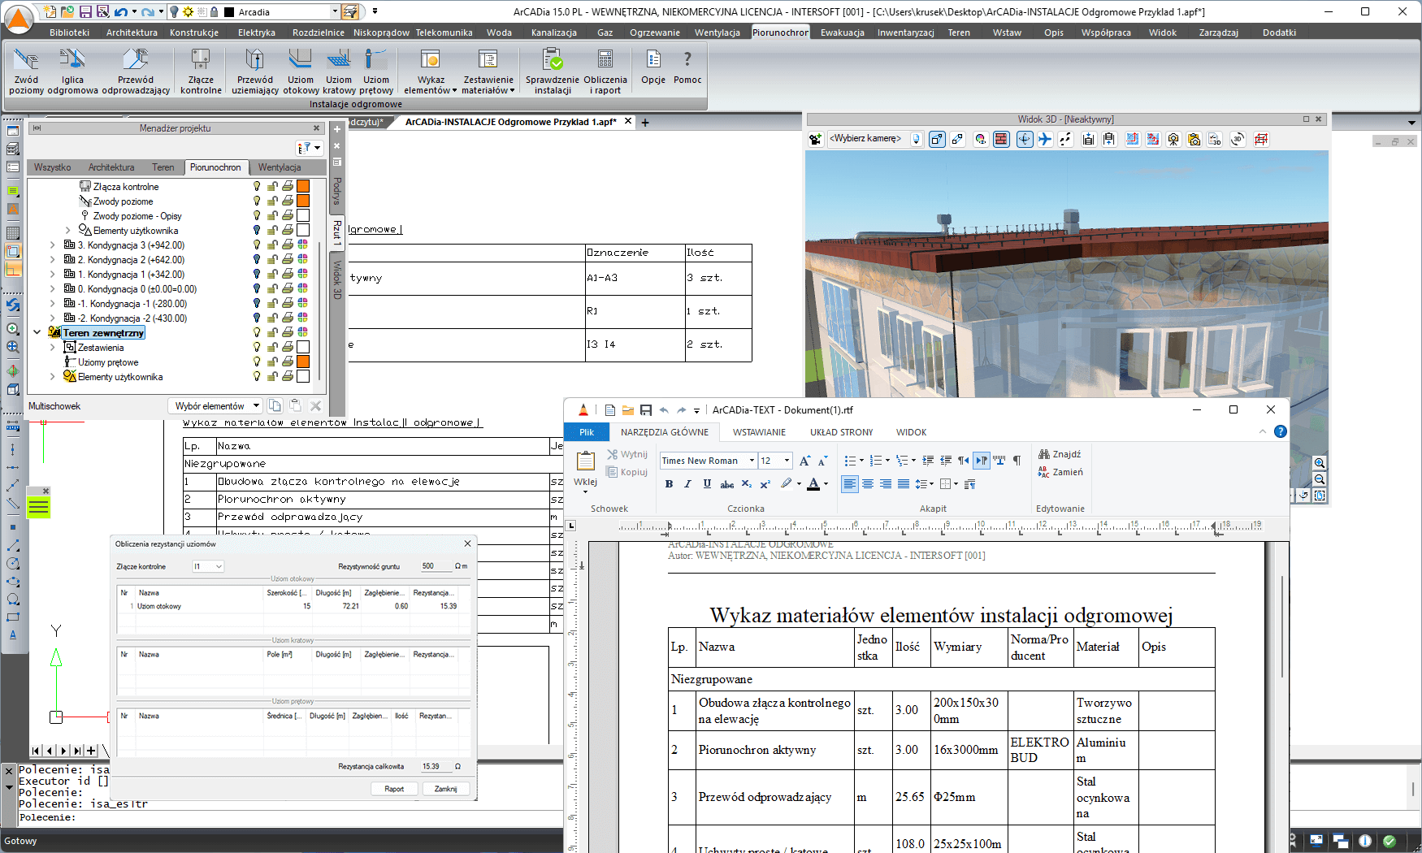The image size is (1422, 853).
Task: Toggle lock icon for Zwody poziome - Opisy
Action: [272, 216]
